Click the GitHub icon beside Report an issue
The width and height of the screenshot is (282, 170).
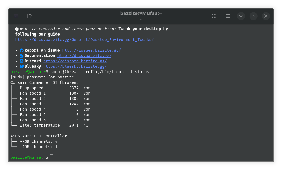tap(22, 50)
